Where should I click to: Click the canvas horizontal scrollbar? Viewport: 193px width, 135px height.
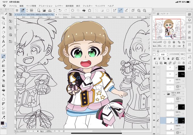pos(107,131)
